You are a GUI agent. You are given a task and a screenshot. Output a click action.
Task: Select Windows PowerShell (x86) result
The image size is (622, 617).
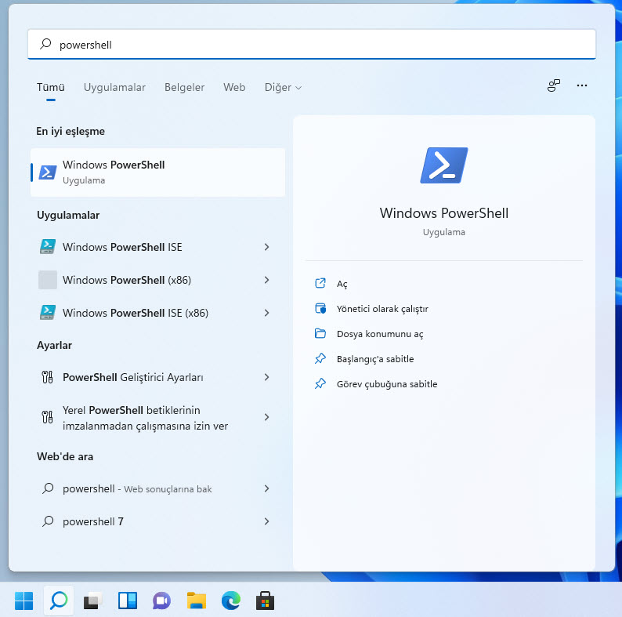coord(158,280)
